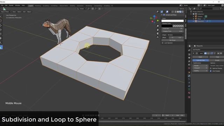The width and height of the screenshot is (224, 126).
Task: Enable Optimal Display checkbox
Action: pos(211,69)
